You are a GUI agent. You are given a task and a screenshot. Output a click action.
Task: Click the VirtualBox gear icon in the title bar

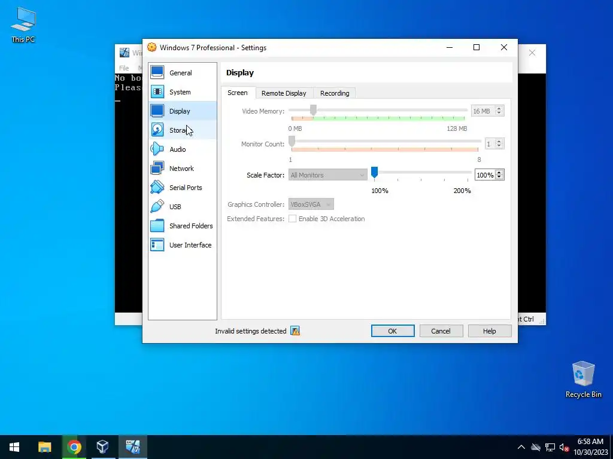pyautogui.click(x=151, y=47)
